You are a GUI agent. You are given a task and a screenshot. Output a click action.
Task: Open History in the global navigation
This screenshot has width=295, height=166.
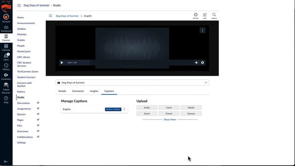point(6,67)
